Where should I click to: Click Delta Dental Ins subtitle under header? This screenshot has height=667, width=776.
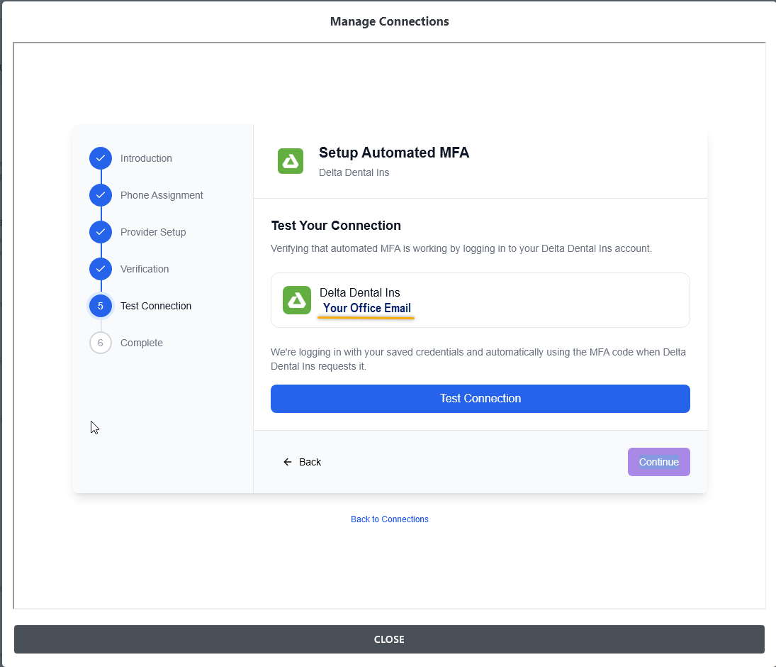(x=354, y=172)
